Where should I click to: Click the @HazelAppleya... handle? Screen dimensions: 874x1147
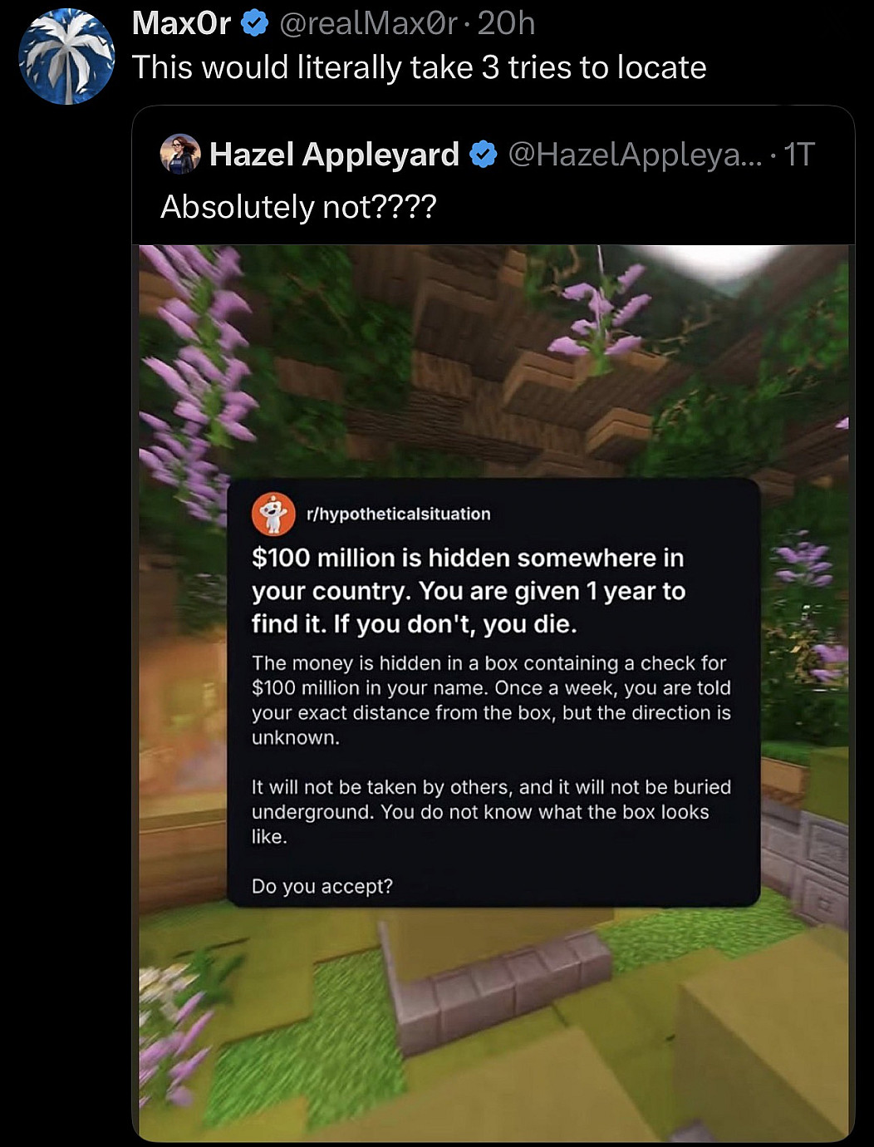[634, 155]
